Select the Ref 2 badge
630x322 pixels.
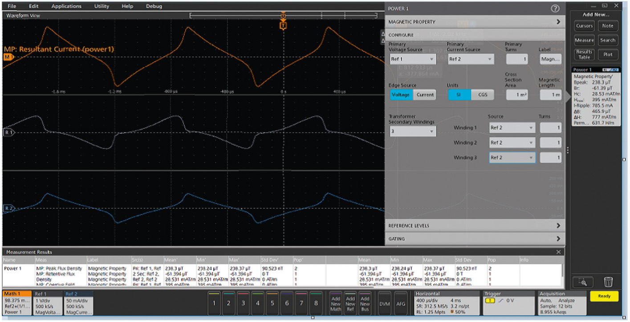click(x=79, y=303)
